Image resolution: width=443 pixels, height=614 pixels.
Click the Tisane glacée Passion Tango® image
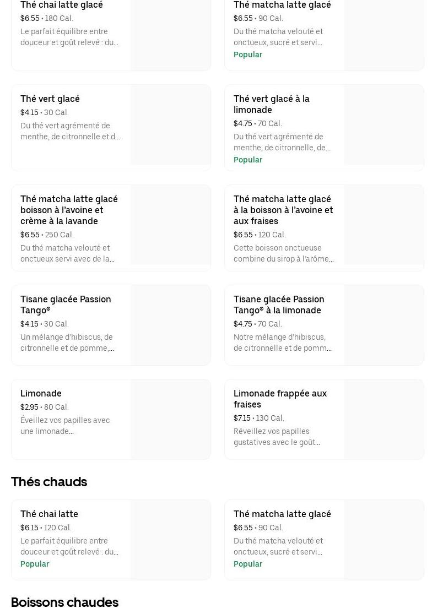point(171,325)
